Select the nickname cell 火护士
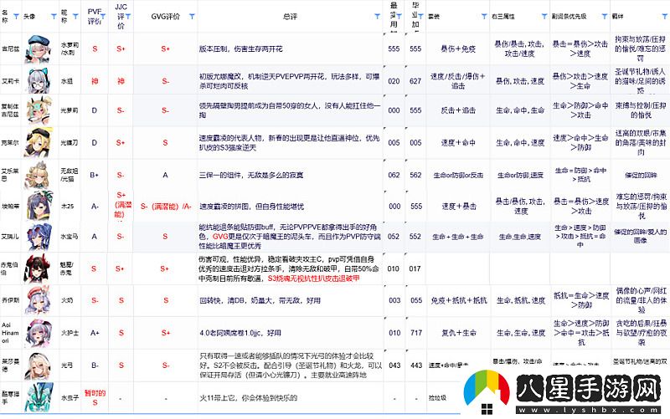This screenshot has height=419, width=670. 70,333
